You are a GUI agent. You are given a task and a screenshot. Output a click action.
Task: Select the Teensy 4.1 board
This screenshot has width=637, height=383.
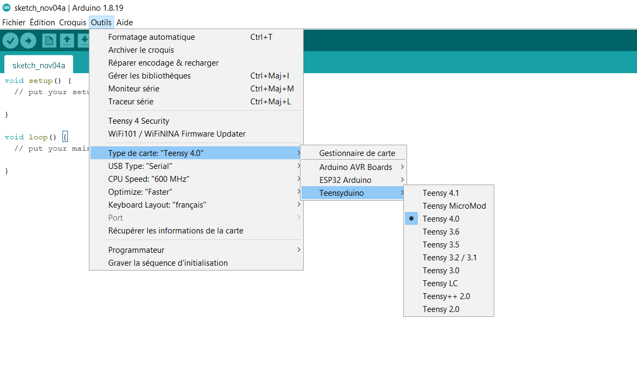pos(449,193)
